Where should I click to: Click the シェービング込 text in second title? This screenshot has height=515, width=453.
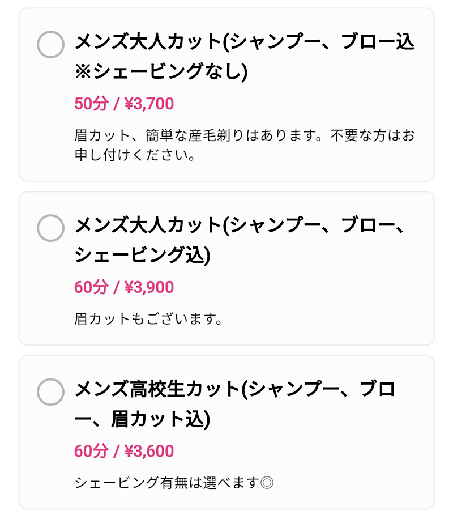click(142, 256)
